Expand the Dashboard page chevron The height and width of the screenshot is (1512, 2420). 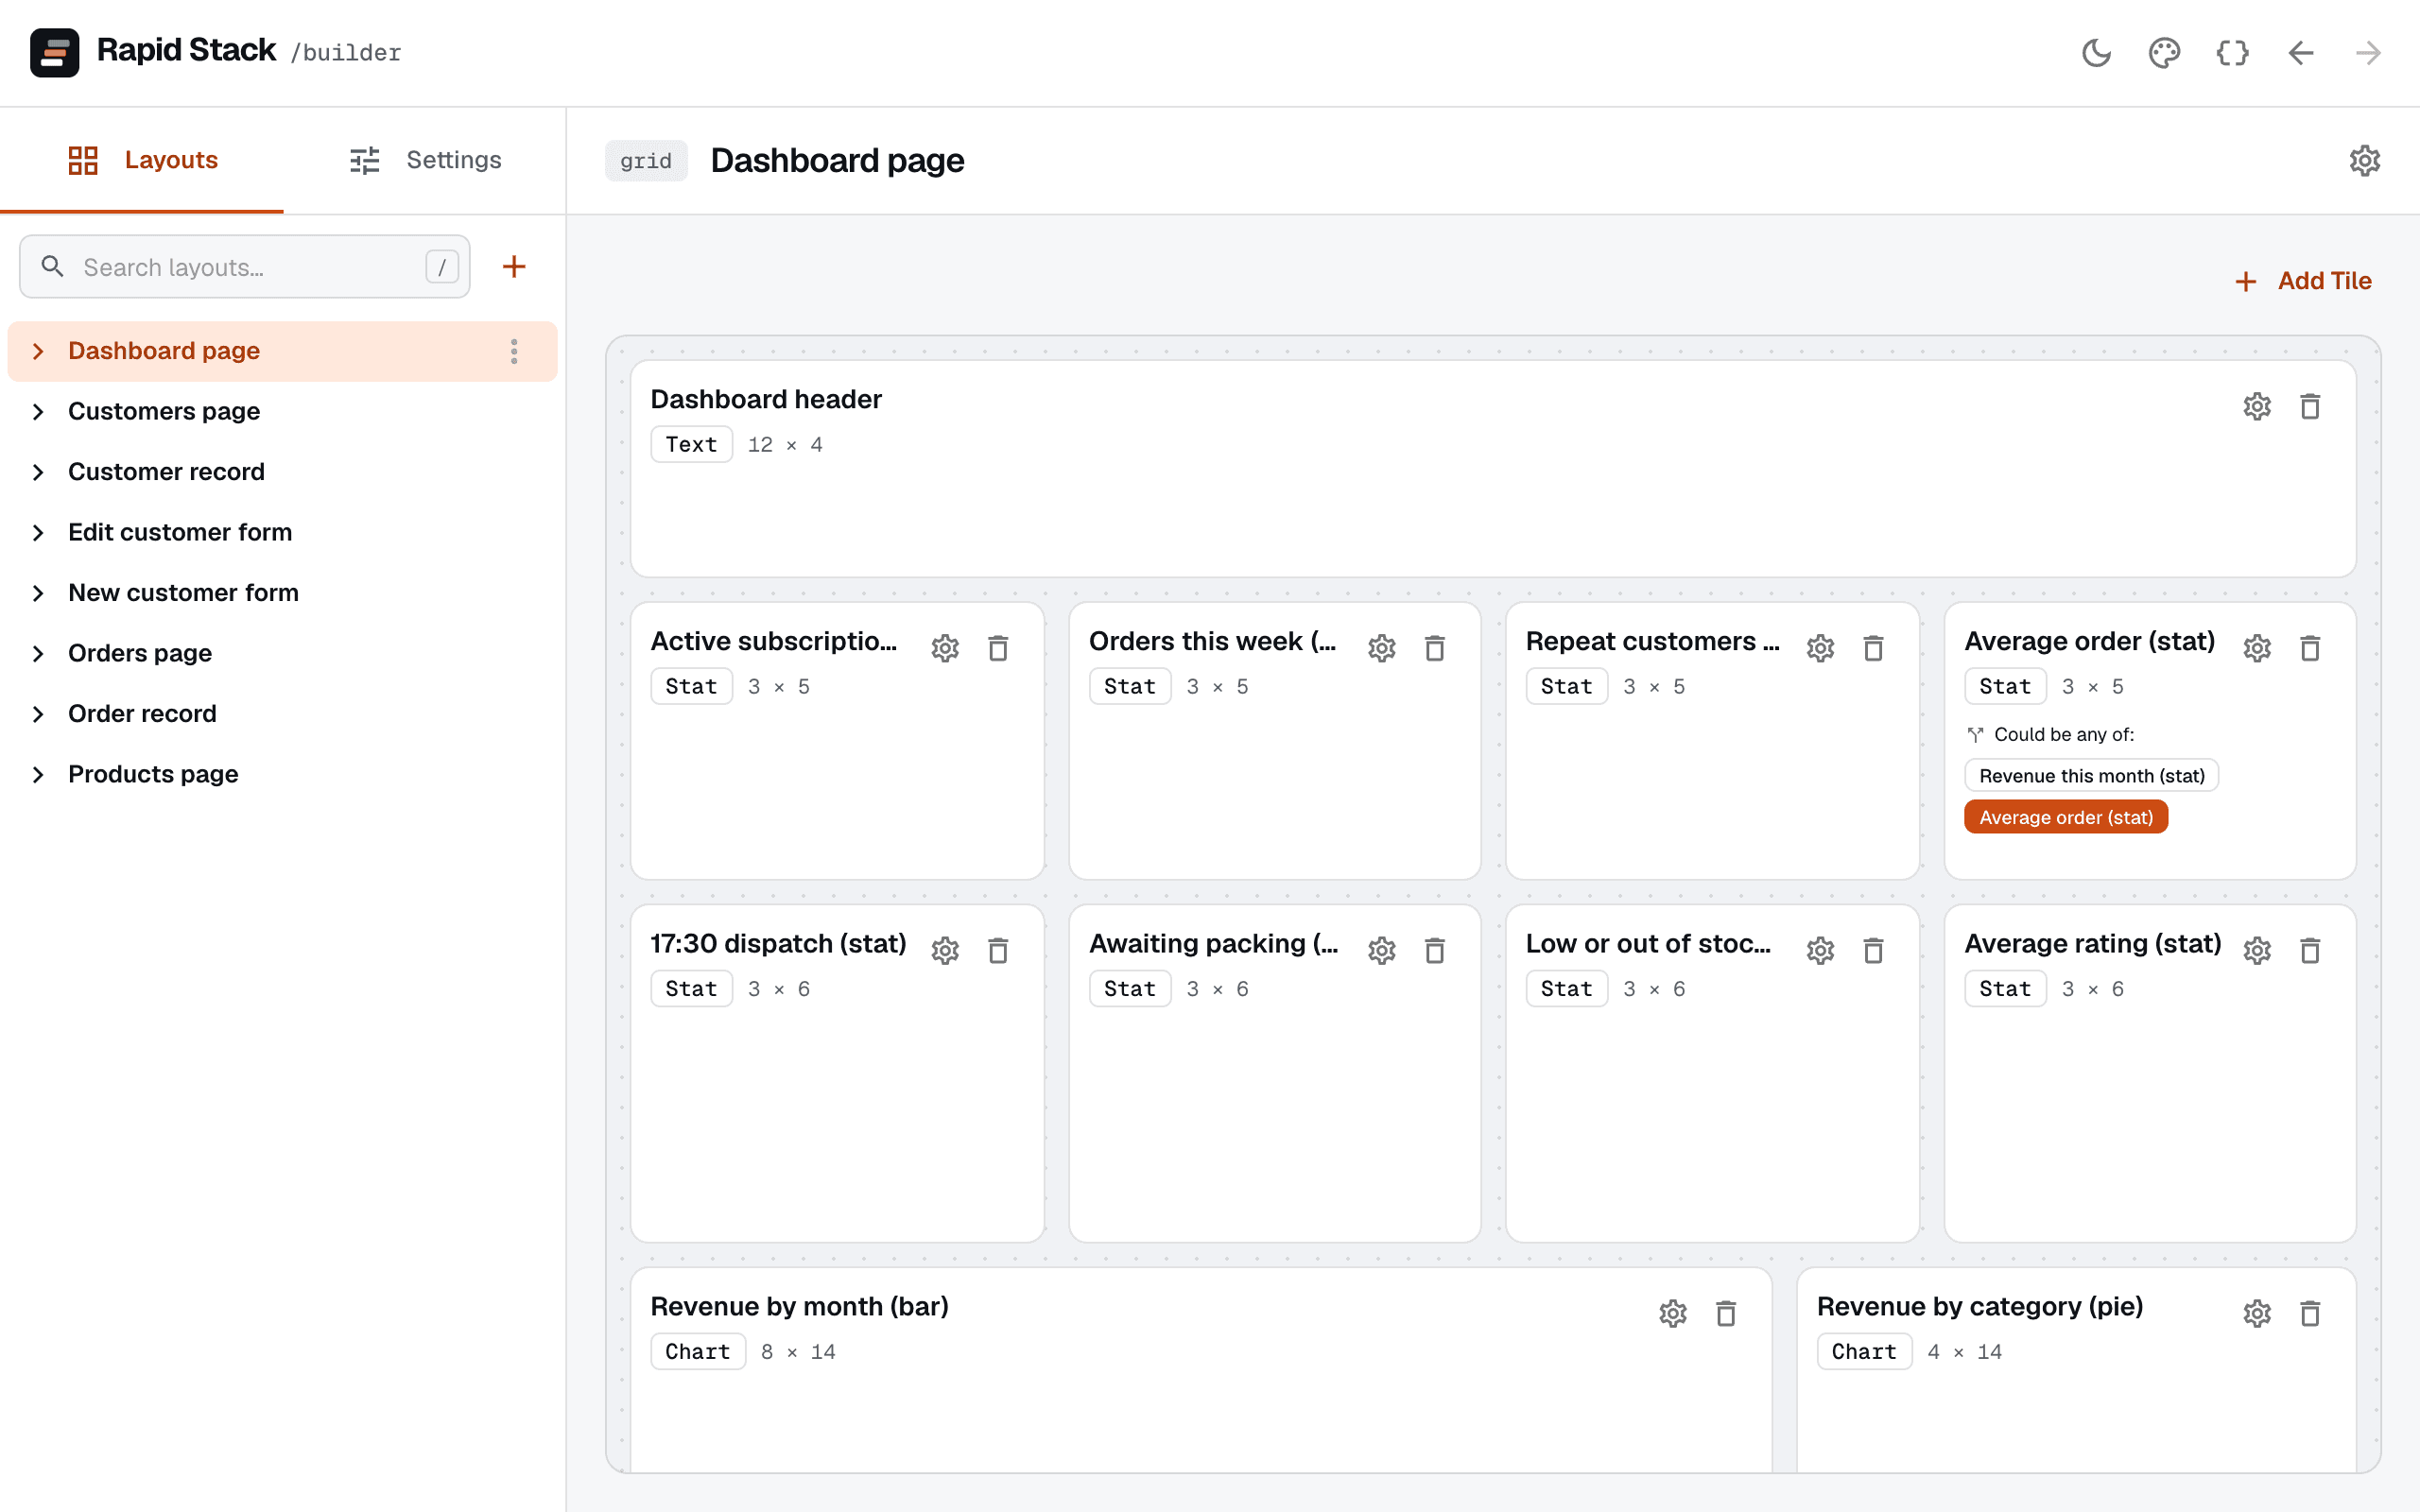(x=38, y=351)
